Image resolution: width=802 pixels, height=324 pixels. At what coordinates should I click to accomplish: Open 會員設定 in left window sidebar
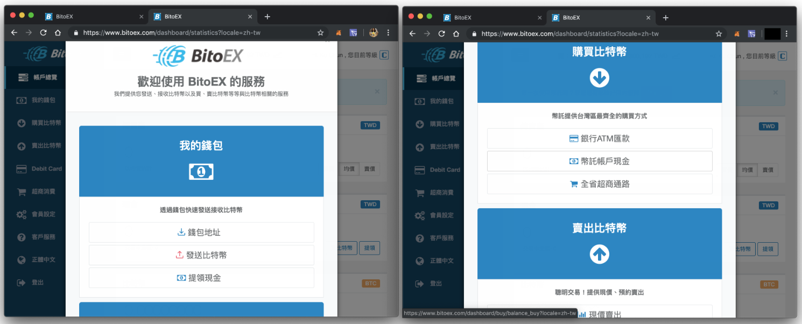pyautogui.click(x=35, y=214)
